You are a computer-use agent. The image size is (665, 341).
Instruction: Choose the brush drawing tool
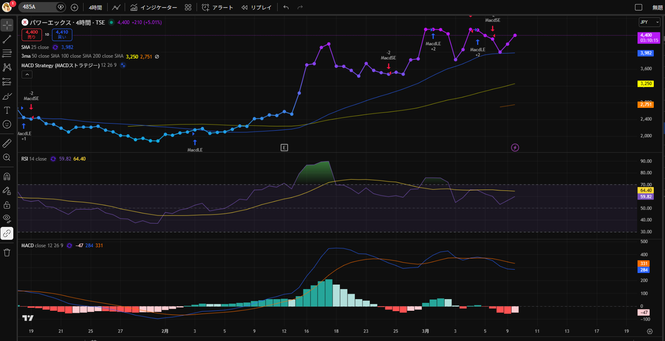7,96
